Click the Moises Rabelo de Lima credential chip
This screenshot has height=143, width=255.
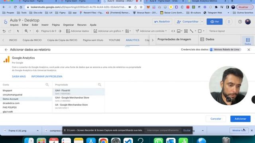click(x=225, y=50)
